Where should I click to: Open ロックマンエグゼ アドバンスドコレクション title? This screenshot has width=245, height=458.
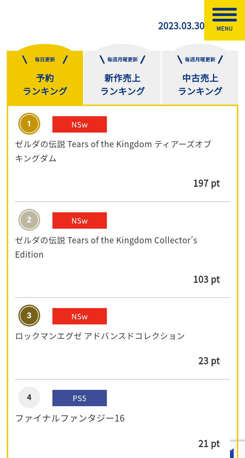pyautogui.click(x=100, y=336)
